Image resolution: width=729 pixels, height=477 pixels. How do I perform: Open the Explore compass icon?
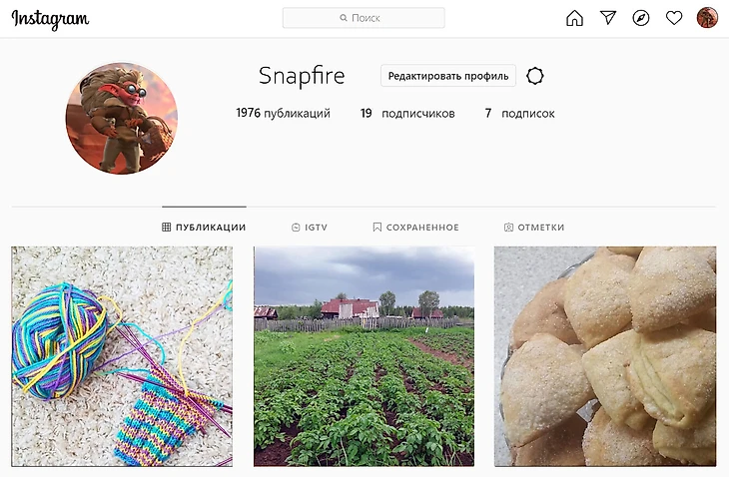pyautogui.click(x=641, y=18)
